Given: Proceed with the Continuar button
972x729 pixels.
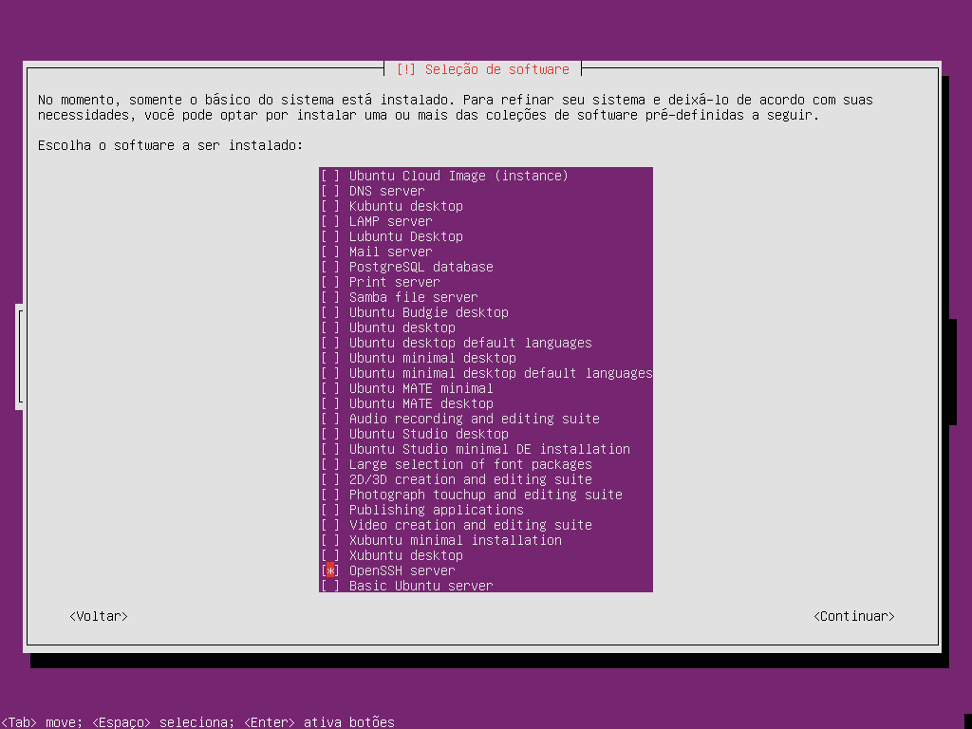Looking at the screenshot, I should click(853, 616).
